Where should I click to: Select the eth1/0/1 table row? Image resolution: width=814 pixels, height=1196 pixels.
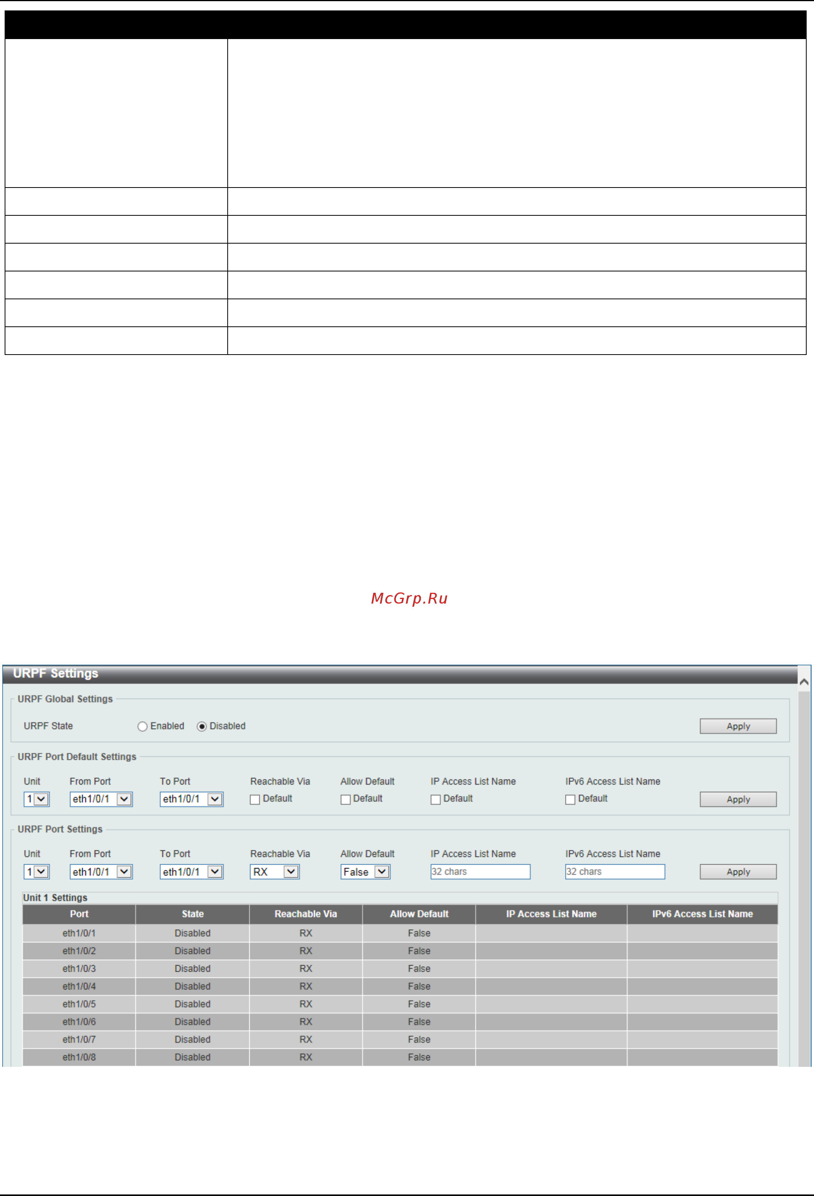coord(400,933)
